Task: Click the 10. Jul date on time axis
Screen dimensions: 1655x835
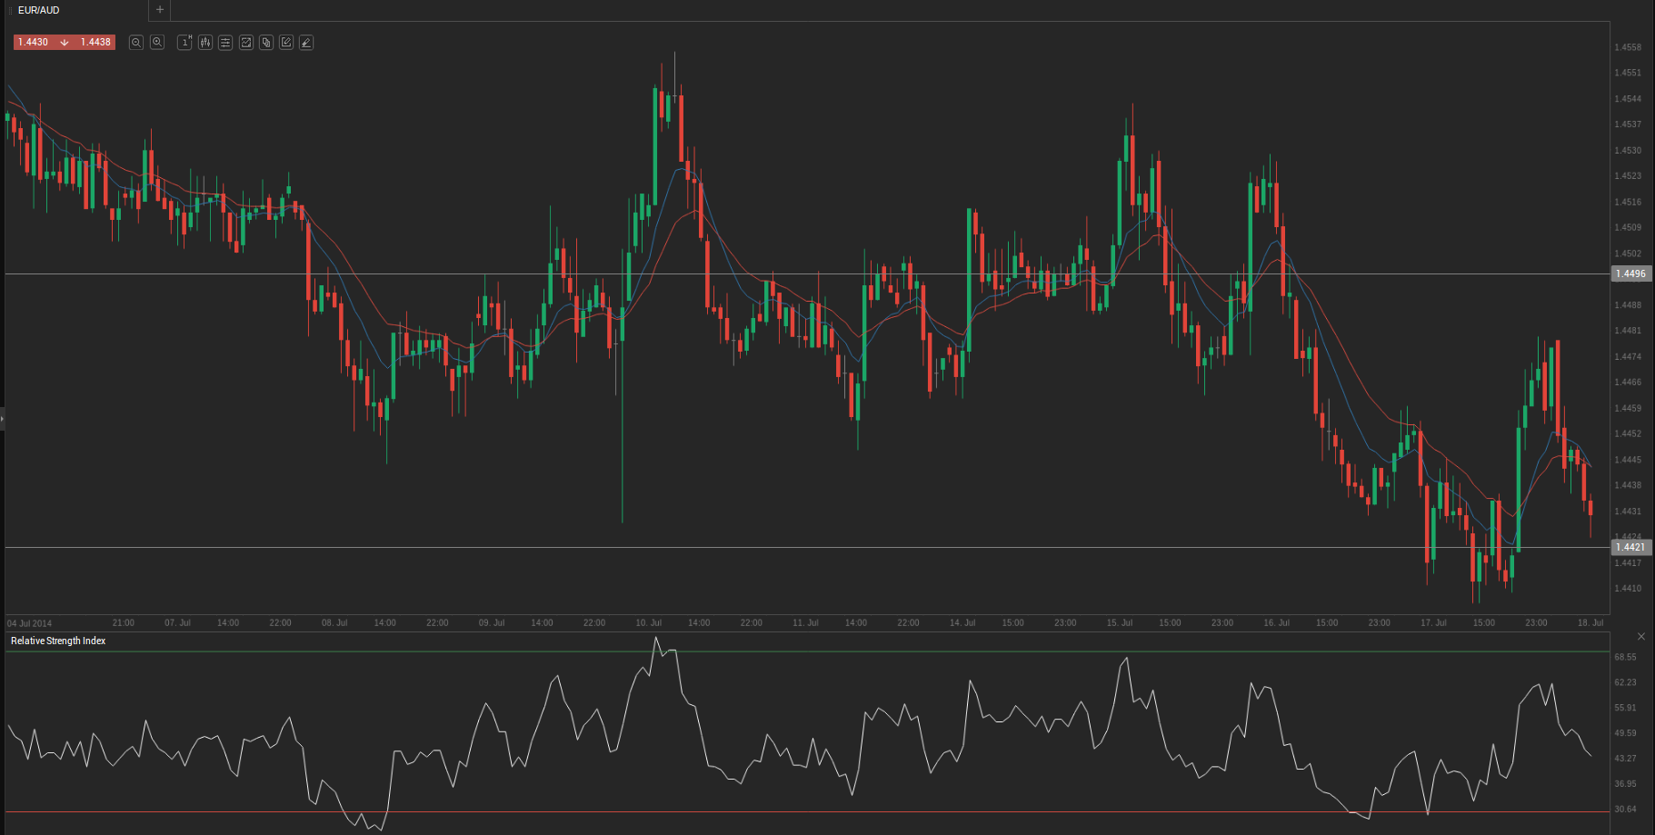Action: tap(648, 623)
